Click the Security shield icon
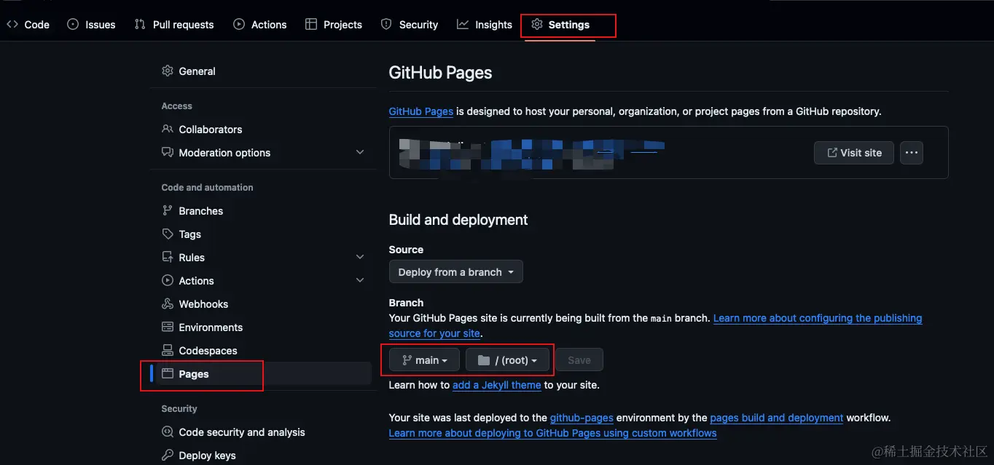This screenshot has height=465, width=994. pos(386,24)
